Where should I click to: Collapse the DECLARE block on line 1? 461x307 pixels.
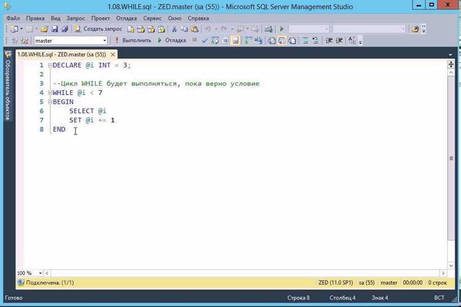pyautogui.click(x=50, y=65)
